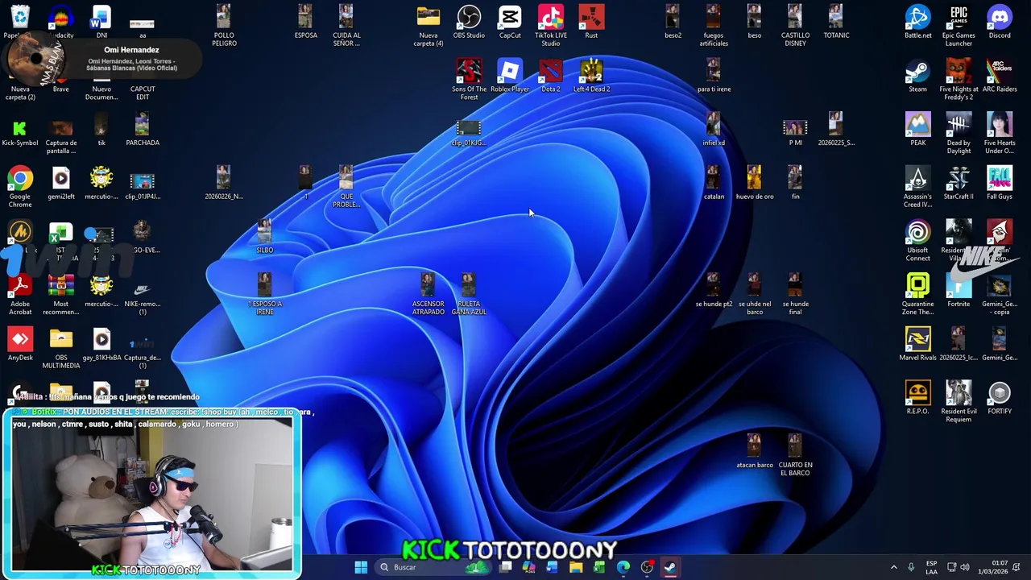1031x580 pixels.
Task: Open the FORTIFY desktop icon
Action: click(1000, 399)
